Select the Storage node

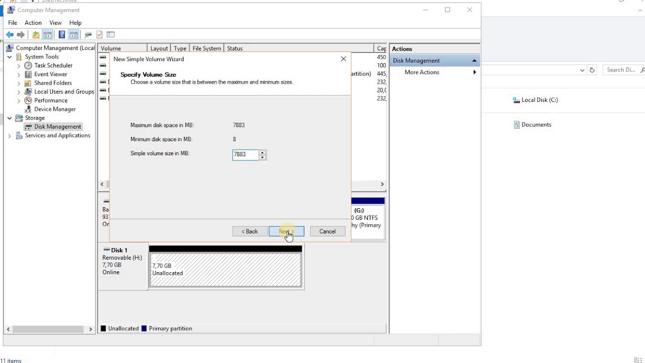coord(35,118)
